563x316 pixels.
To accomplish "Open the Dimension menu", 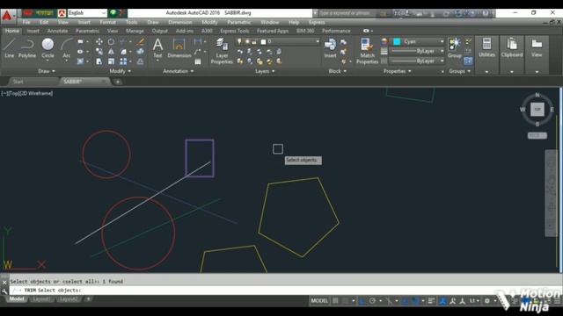I will click(x=180, y=22).
